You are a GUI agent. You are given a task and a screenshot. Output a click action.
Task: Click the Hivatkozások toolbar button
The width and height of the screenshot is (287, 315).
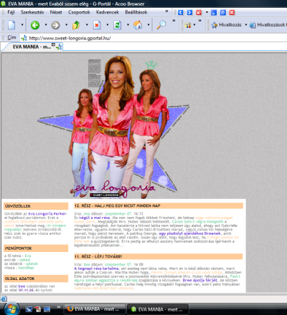pos(268,25)
